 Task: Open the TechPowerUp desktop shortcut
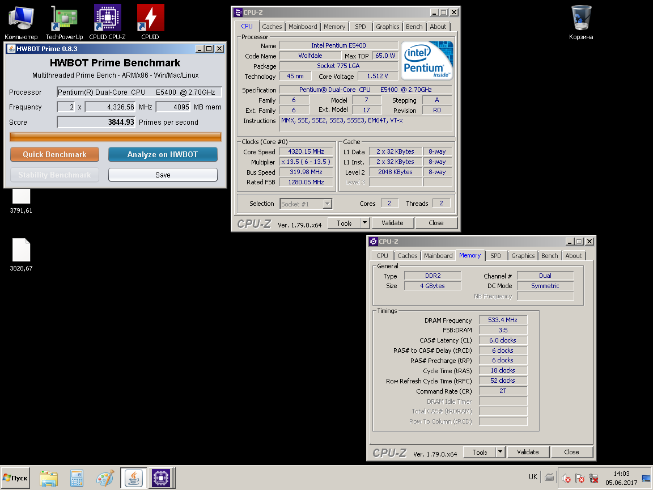(x=64, y=23)
